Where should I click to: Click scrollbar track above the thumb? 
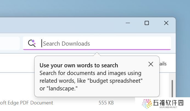tap(172, 76)
